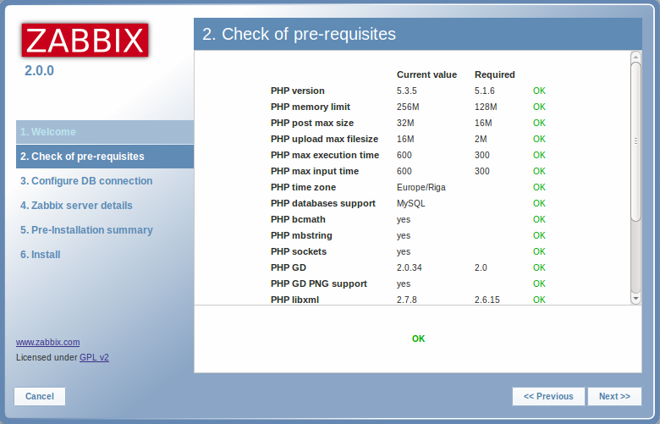Image resolution: width=660 pixels, height=424 pixels.
Task: Select step 2. Check of pre-requisites
Action: [105, 157]
